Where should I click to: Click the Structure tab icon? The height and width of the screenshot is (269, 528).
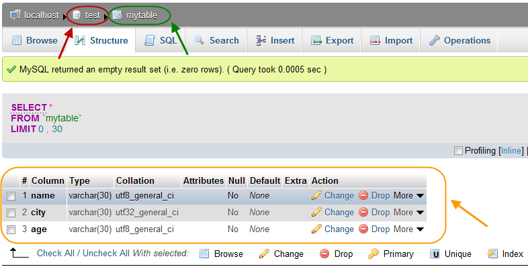(x=80, y=40)
